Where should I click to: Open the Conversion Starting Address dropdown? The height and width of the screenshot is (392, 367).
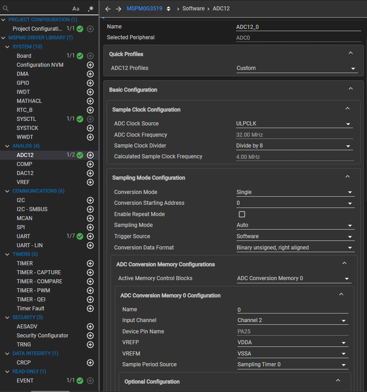point(296,203)
